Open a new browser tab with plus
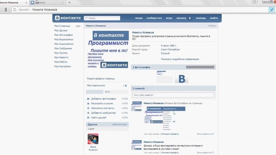The height and width of the screenshot is (155, 276). [x=69, y=3]
